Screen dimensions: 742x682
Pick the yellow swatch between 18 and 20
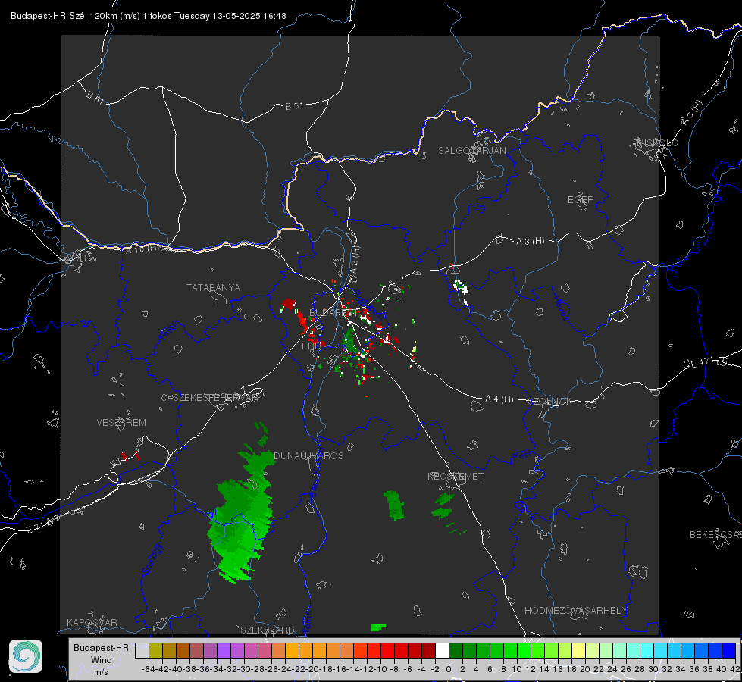point(578,650)
